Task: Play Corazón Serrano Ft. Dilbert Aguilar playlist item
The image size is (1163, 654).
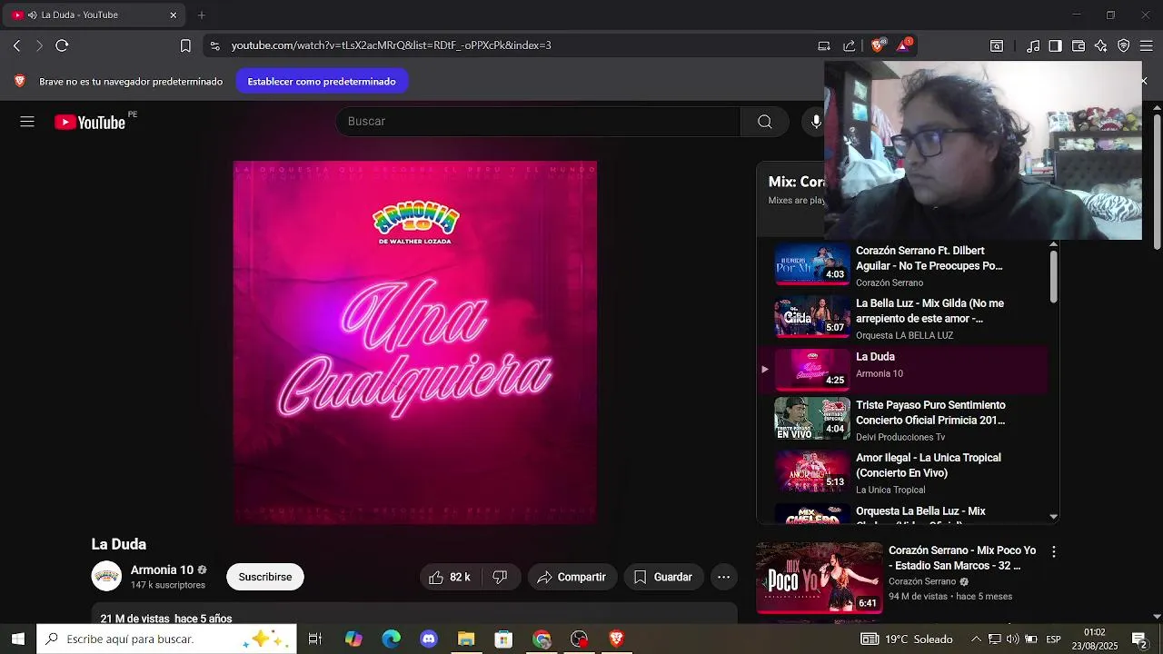Action: [x=902, y=266]
